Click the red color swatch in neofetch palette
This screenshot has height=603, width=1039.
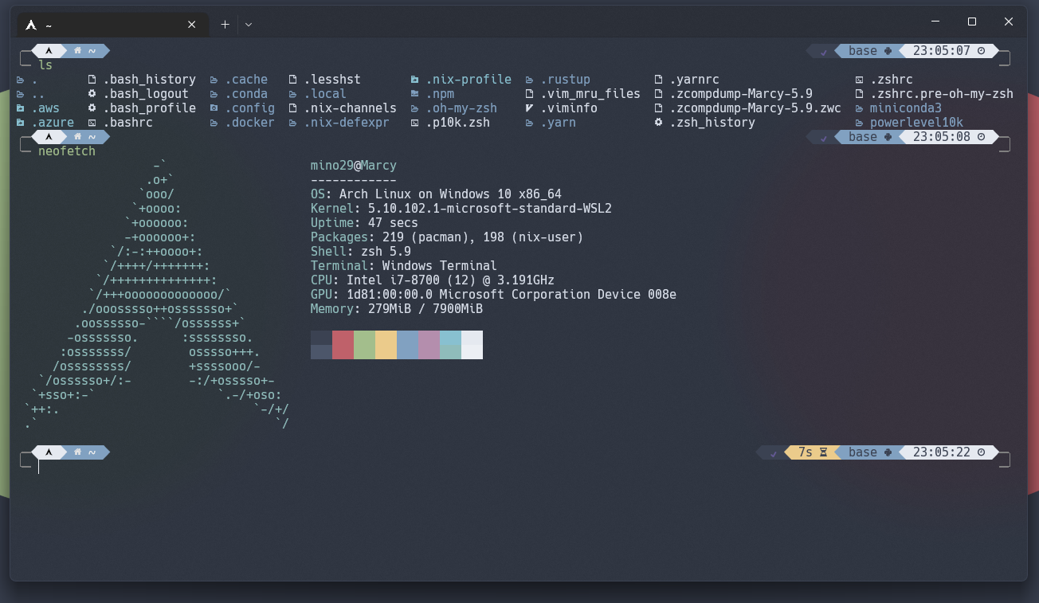click(x=343, y=345)
